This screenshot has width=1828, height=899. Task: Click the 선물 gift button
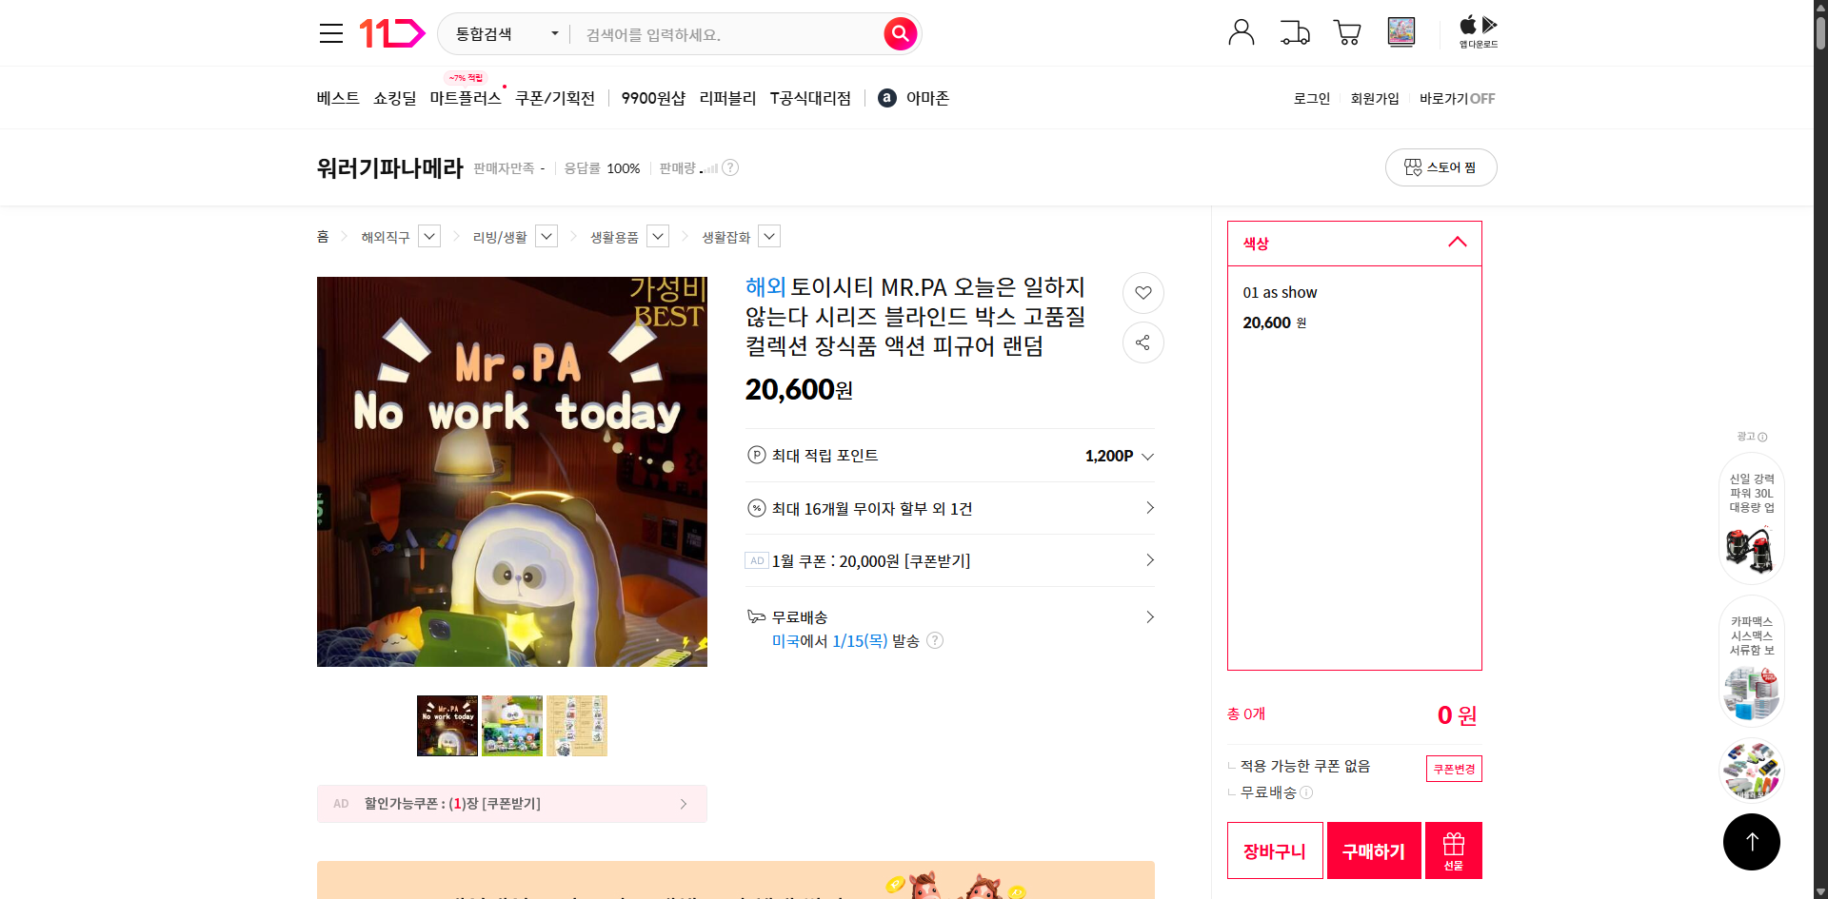[x=1453, y=850]
